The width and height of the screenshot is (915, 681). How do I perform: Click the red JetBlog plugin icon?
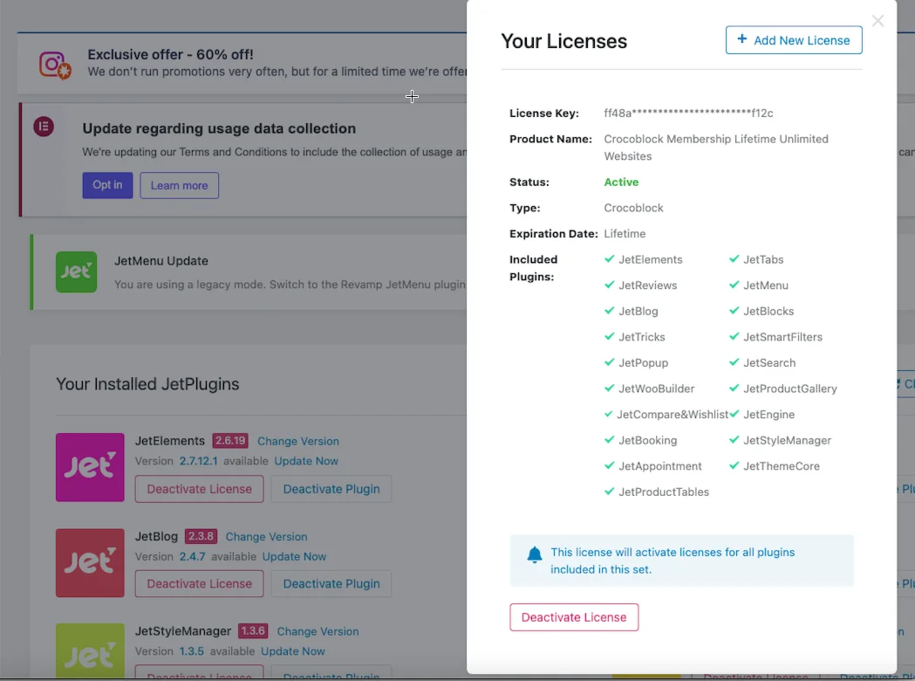coord(90,562)
